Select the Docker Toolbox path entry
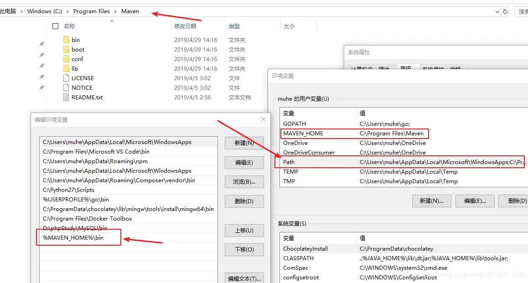Screen dimensions: 528x283 click(x=128, y=219)
